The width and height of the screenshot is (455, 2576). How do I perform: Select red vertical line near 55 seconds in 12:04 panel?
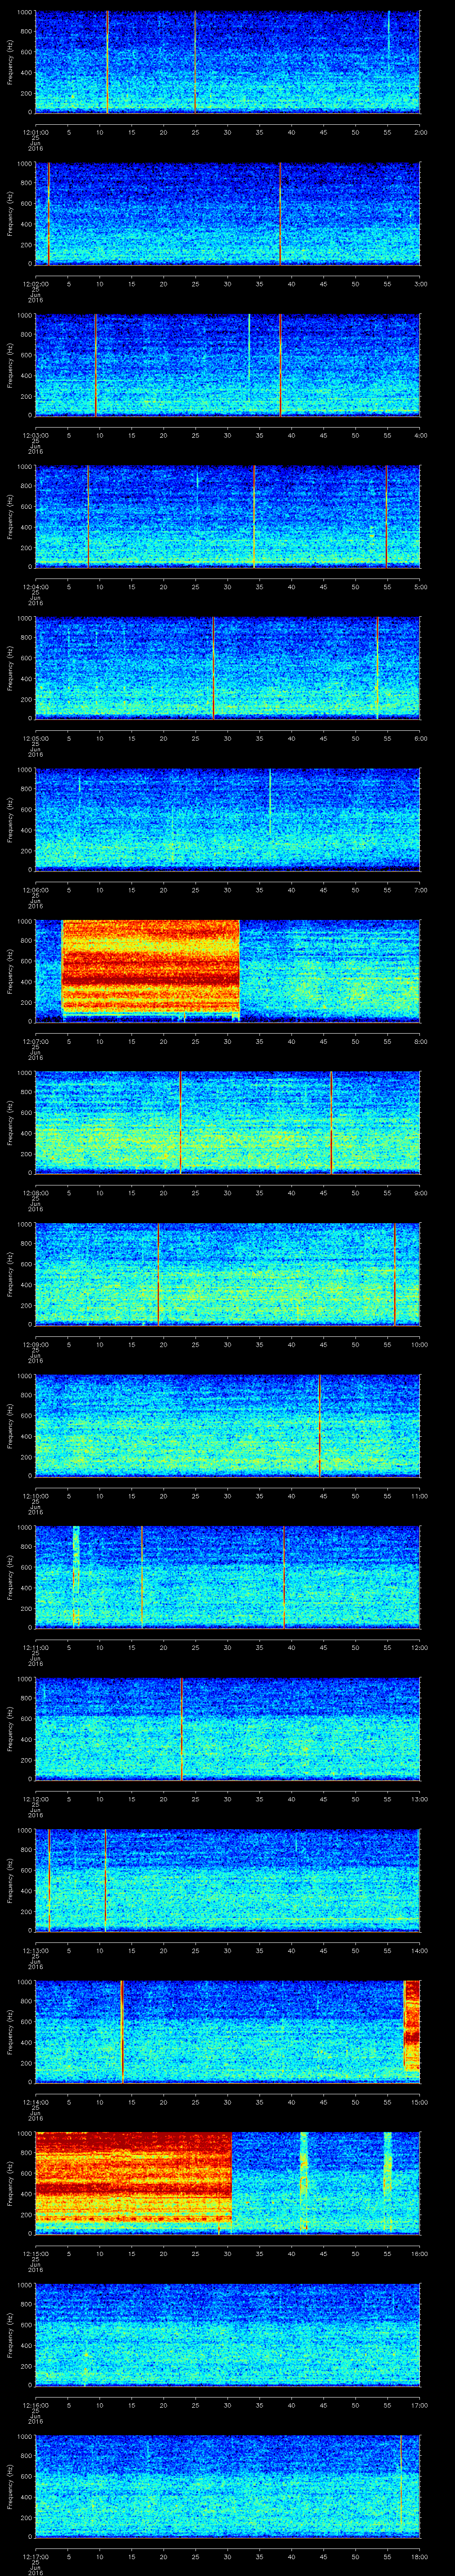click(x=387, y=516)
